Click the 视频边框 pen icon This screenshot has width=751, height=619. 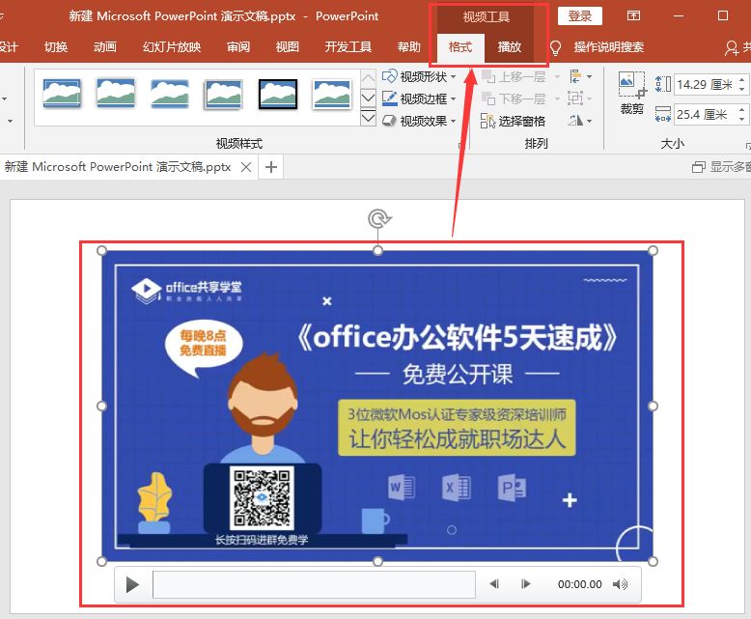pyautogui.click(x=389, y=98)
